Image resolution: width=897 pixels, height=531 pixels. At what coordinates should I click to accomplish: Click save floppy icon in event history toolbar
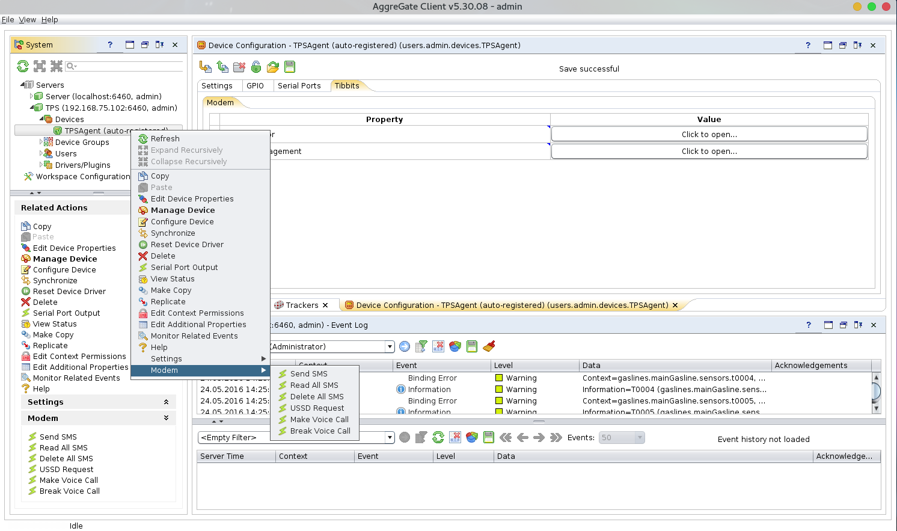(489, 437)
